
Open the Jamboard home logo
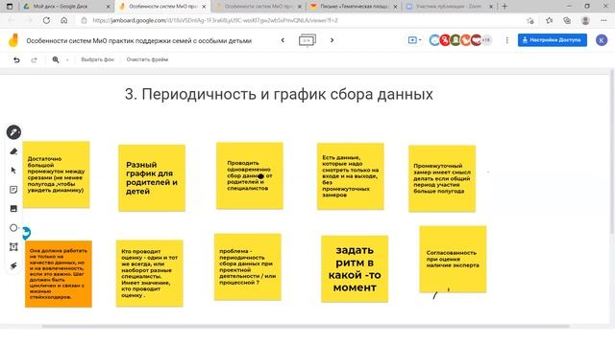[13, 40]
